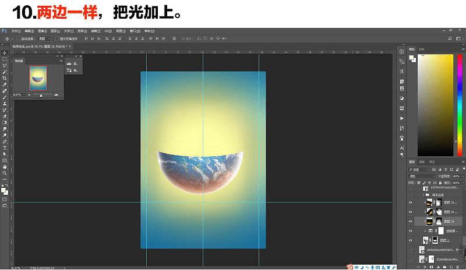The height and width of the screenshot is (270, 466).
Task: Select the Lasso tool
Action: (x=5, y=65)
